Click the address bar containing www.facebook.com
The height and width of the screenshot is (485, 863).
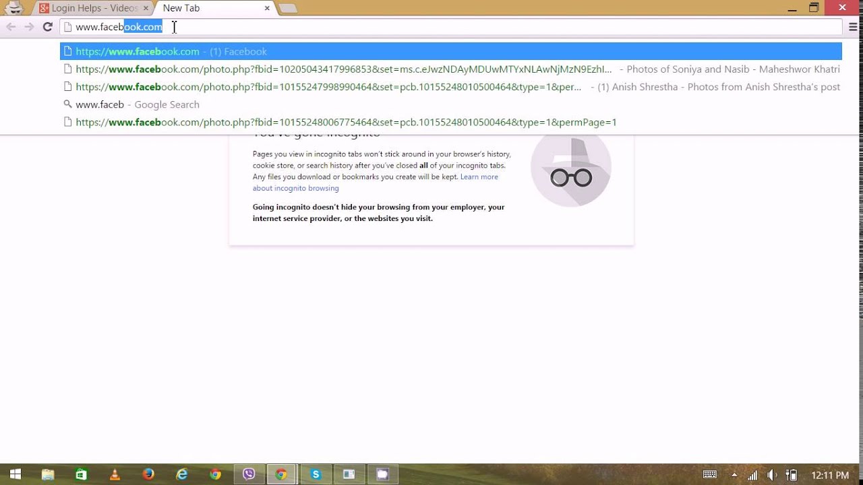[x=450, y=27]
